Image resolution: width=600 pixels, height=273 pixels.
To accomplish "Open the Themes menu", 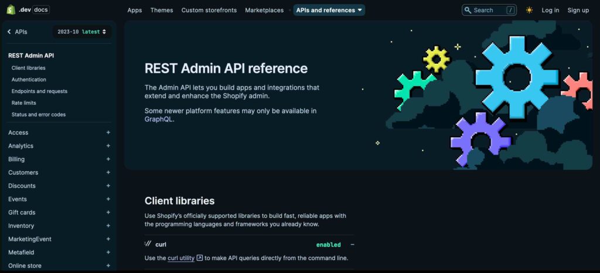I will coord(162,11).
